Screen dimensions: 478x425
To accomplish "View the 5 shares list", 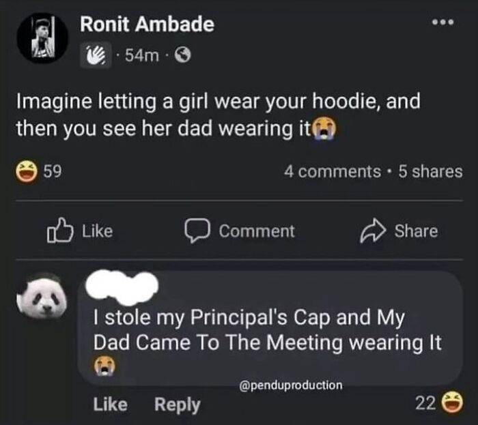I will tap(430, 172).
